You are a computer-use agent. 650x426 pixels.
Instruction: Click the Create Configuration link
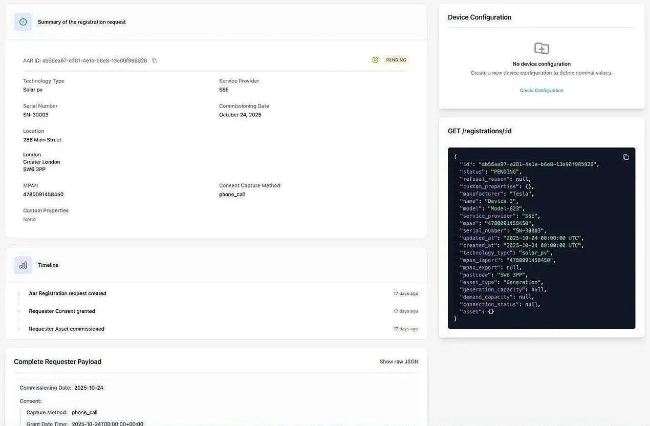(541, 90)
